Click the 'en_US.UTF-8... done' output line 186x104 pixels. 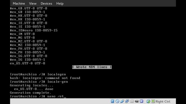tap(34, 89)
